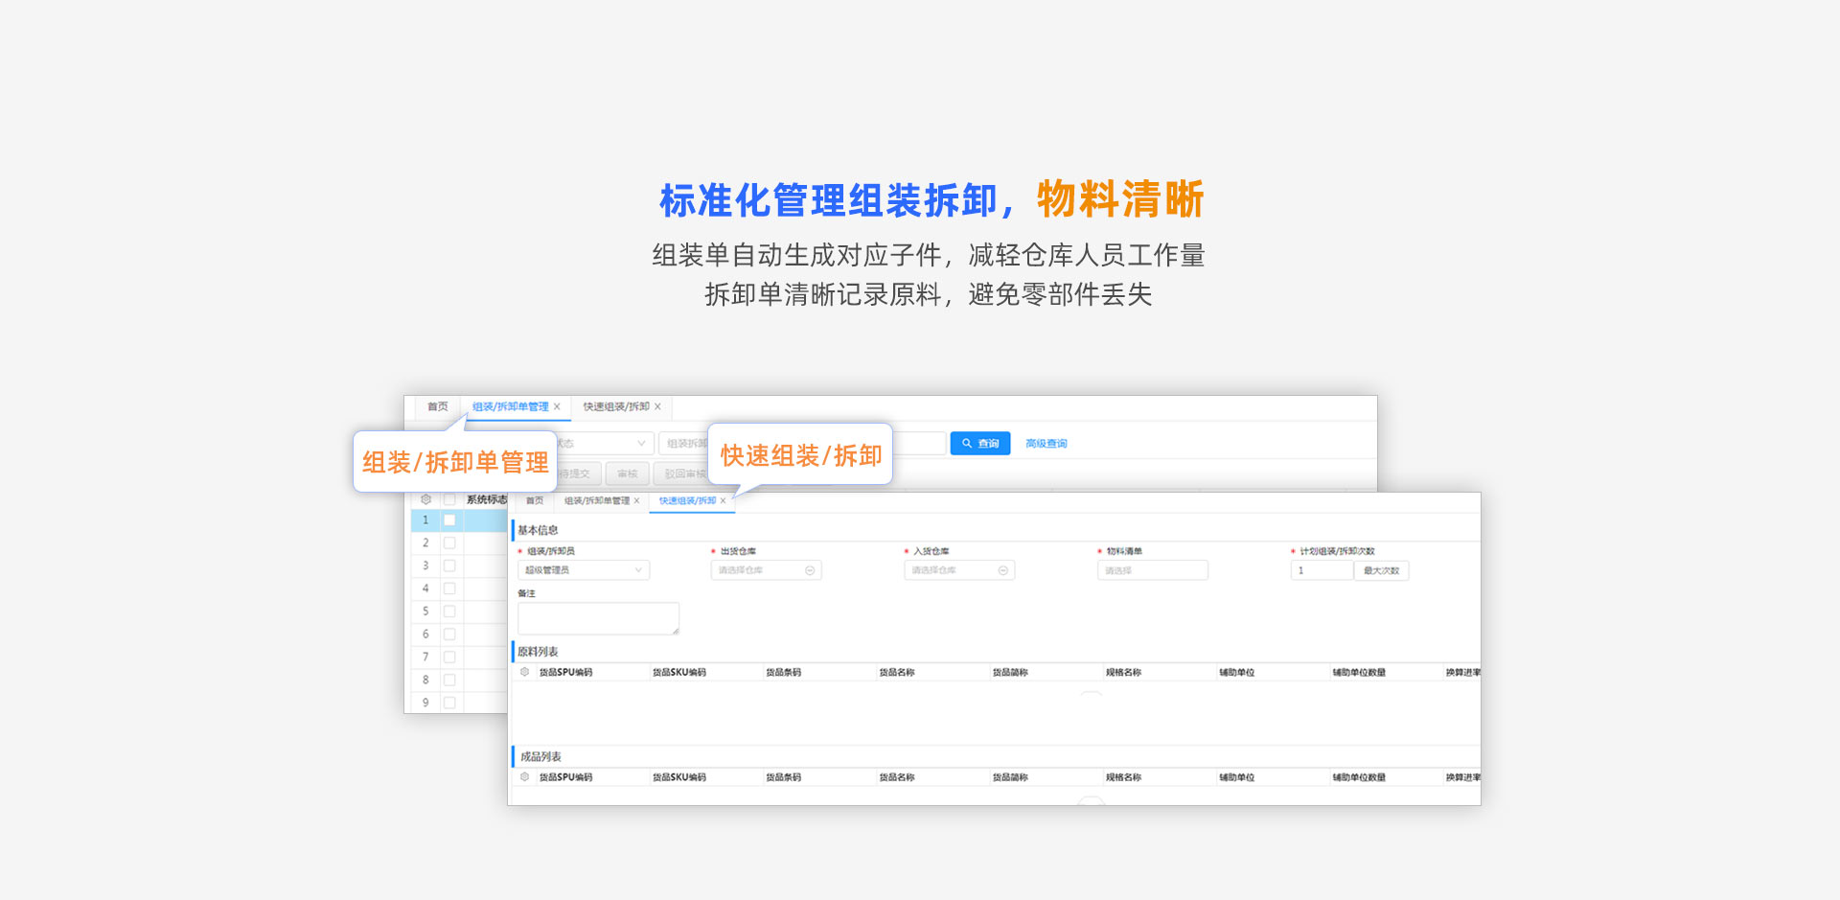This screenshot has width=1840, height=900.
Task: Switch to 首页 tab in front window
Action: (535, 500)
